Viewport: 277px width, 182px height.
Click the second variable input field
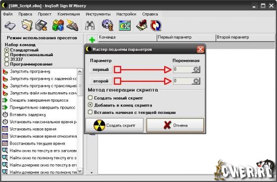click(x=183, y=81)
